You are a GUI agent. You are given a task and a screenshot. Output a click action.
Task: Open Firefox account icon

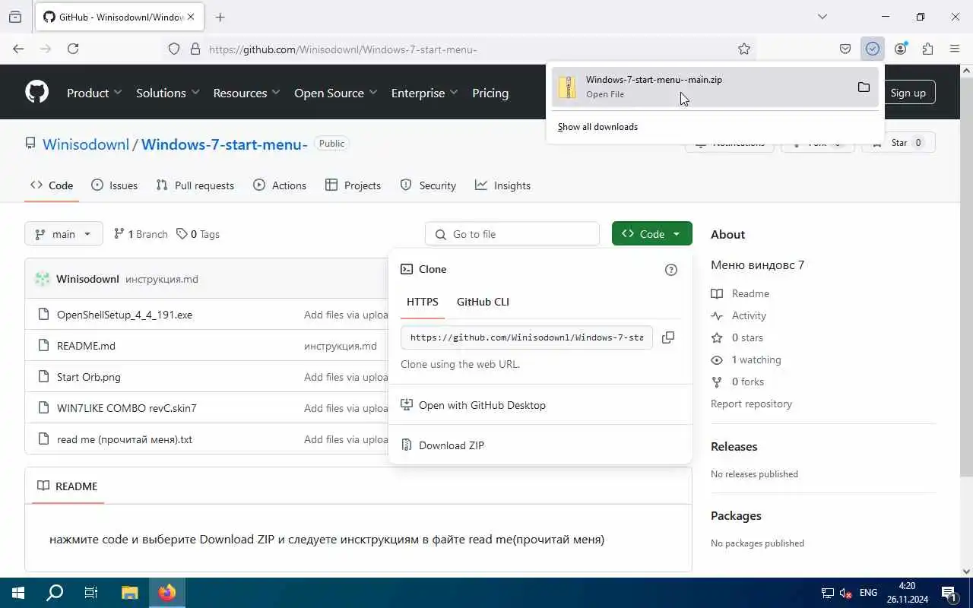click(x=901, y=49)
